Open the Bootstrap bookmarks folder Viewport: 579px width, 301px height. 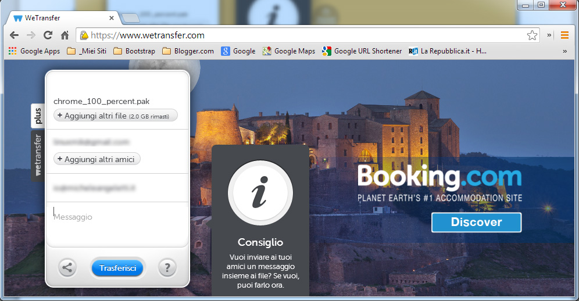[x=134, y=51]
